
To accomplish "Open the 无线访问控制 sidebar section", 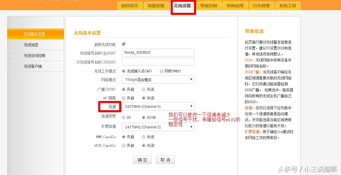I will (x=35, y=56).
